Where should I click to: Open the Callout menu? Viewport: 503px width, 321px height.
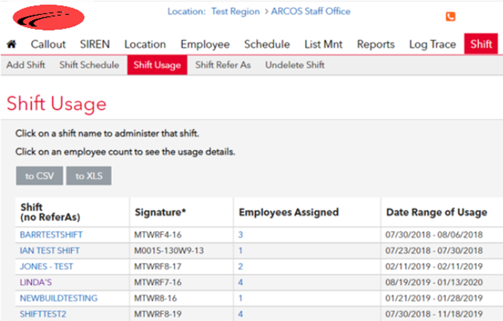[x=48, y=44]
